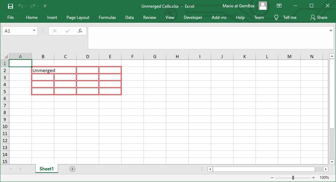Expand the Name Box dropdown arrow
The width and height of the screenshot is (336, 182).
[34, 31]
